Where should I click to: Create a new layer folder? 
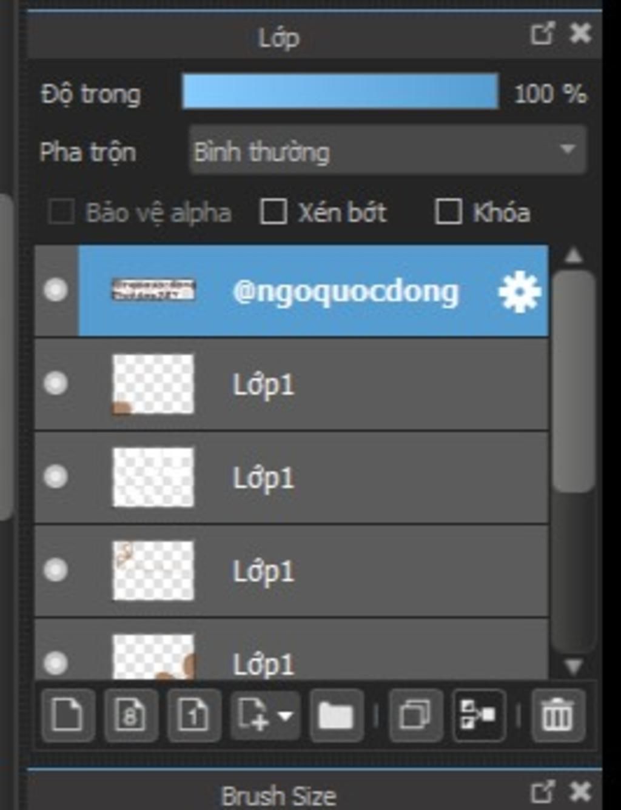pyautogui.click(x=337, y=715)
